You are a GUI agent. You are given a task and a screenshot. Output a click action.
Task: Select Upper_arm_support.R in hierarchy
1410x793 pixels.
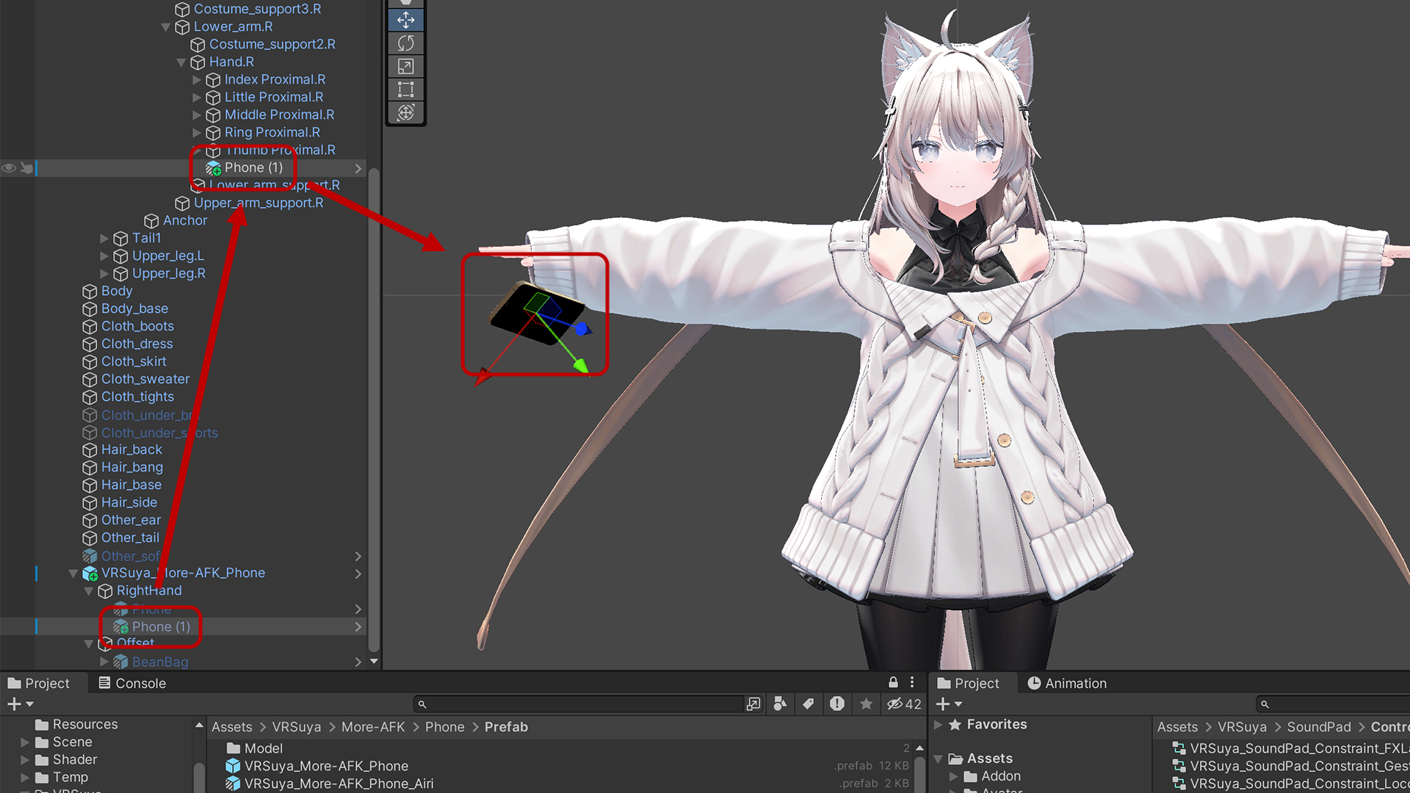pos(258,203)
